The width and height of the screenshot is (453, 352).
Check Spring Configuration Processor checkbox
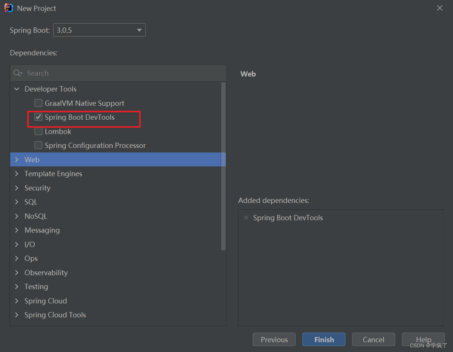(x=38, y=145)
